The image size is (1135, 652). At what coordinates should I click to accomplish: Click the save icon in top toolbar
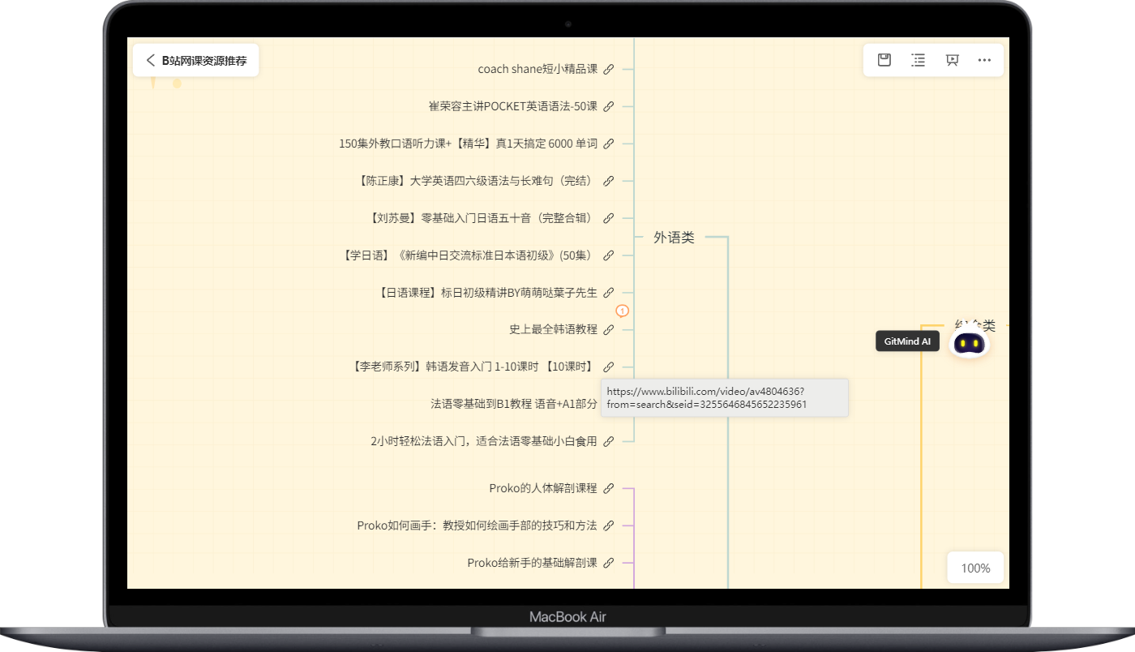(x=884, y=60)
